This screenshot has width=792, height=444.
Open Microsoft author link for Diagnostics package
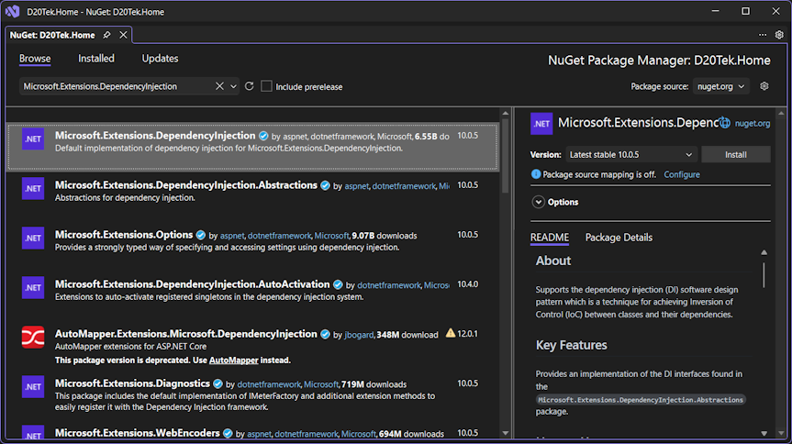pyautogui.click(x=321, y=384)
